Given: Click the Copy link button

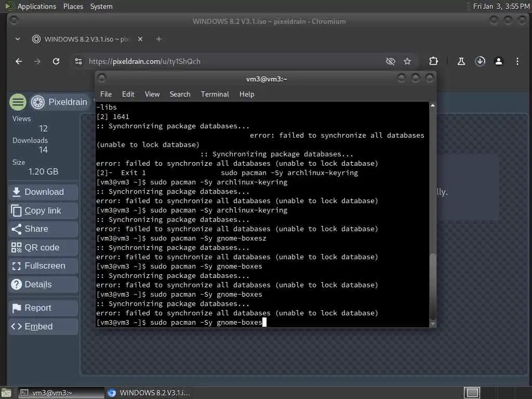Looking at the screenshot, I should pos(44,211).
